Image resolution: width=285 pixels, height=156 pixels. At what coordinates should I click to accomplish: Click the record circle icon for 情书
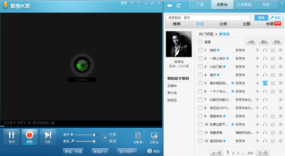tap(280, 75)
